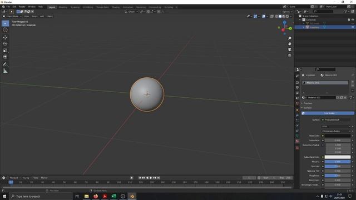Click the Z axis on the navigation gizmo
The image size is (356, 200).
(x=284, y=23)
